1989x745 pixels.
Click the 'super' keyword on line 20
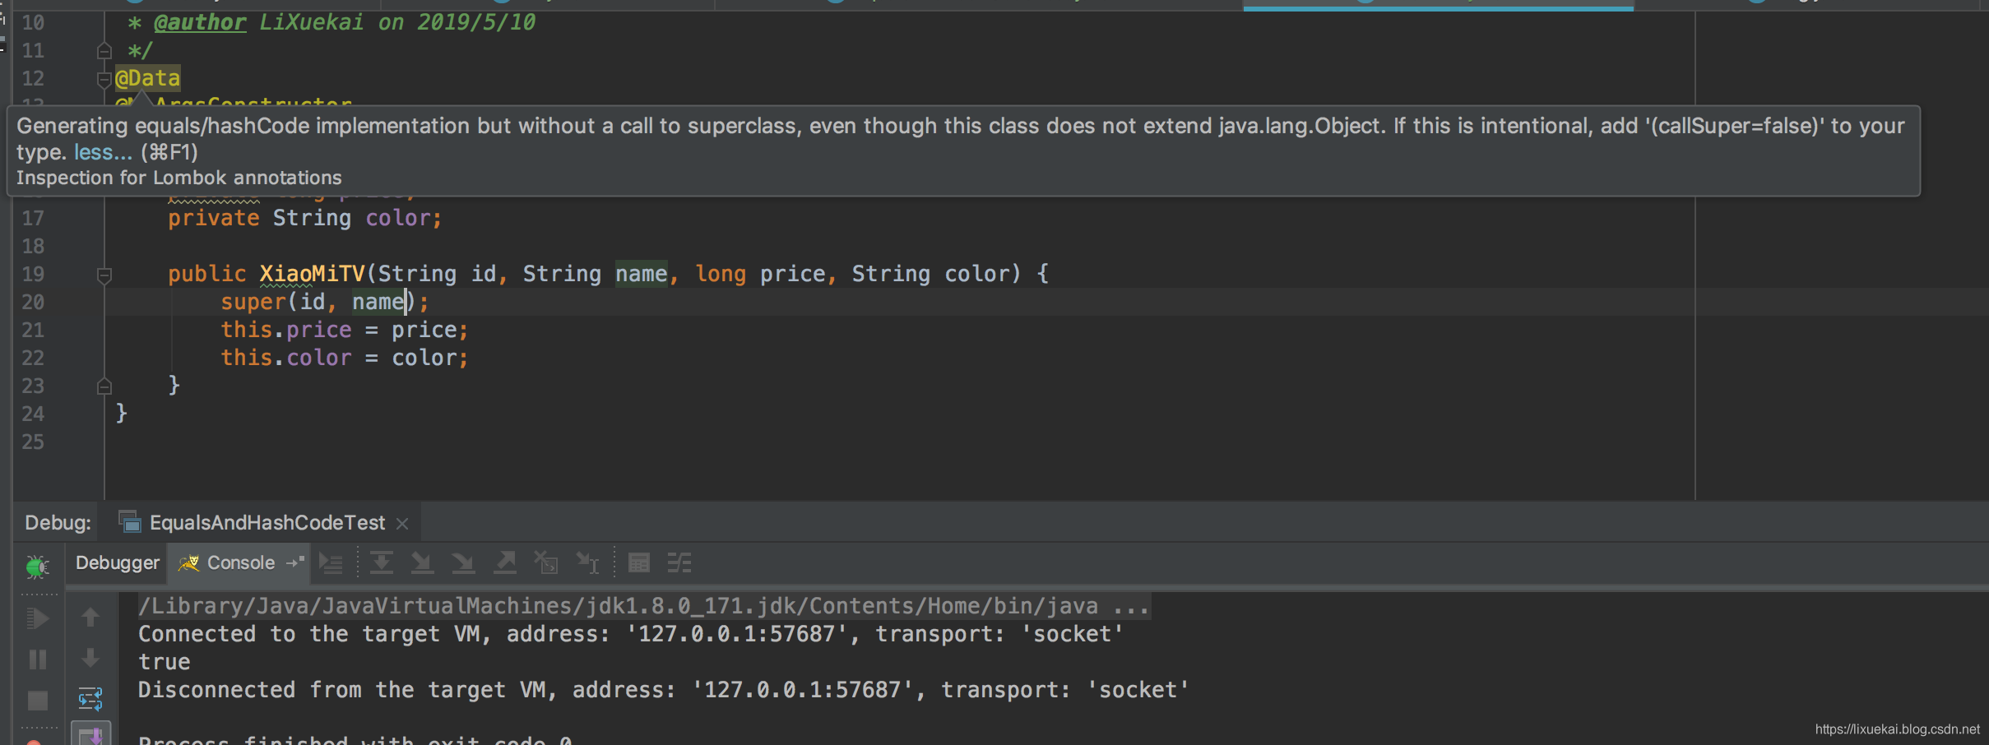[253, 302]
